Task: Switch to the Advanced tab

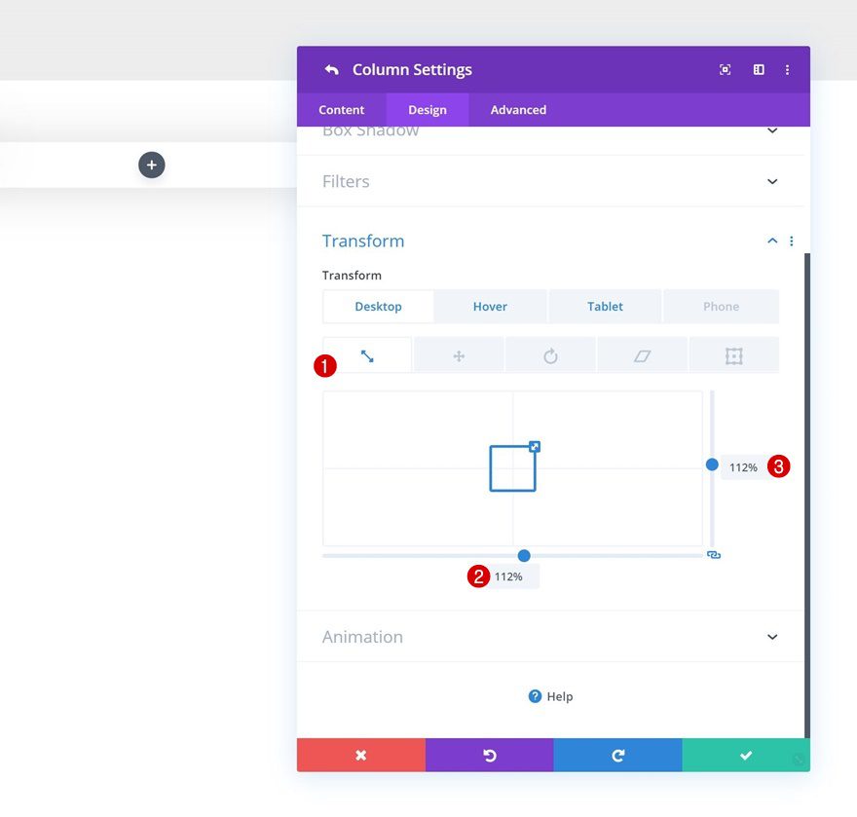Action: pos(517,110)
